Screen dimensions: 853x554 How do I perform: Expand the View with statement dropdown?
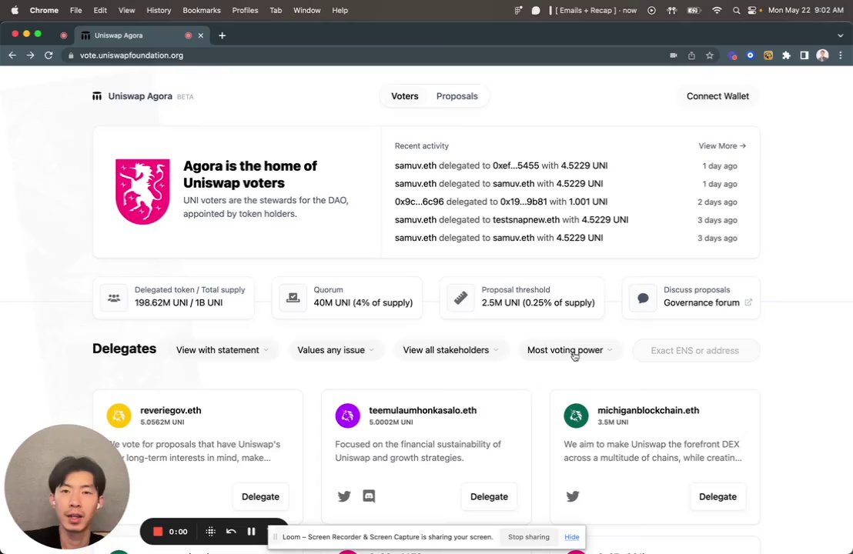pos(222,350)
